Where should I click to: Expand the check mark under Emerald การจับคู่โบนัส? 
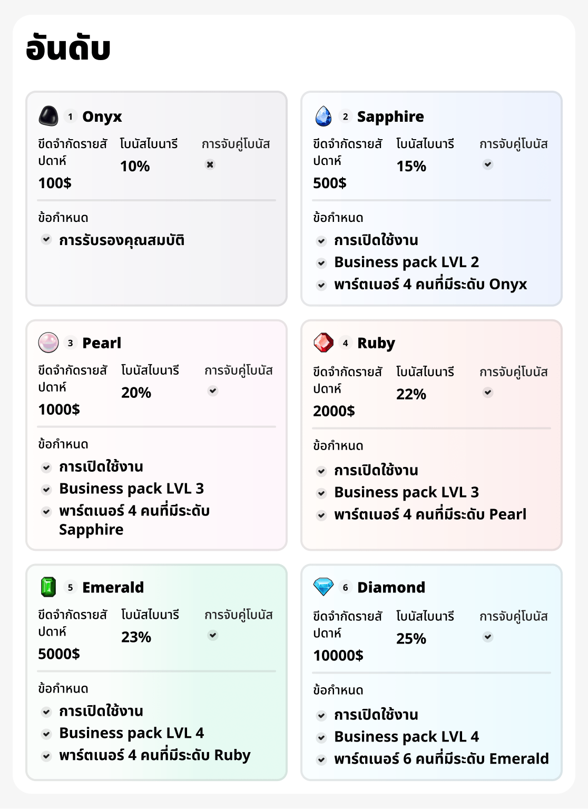coord(212,636)
